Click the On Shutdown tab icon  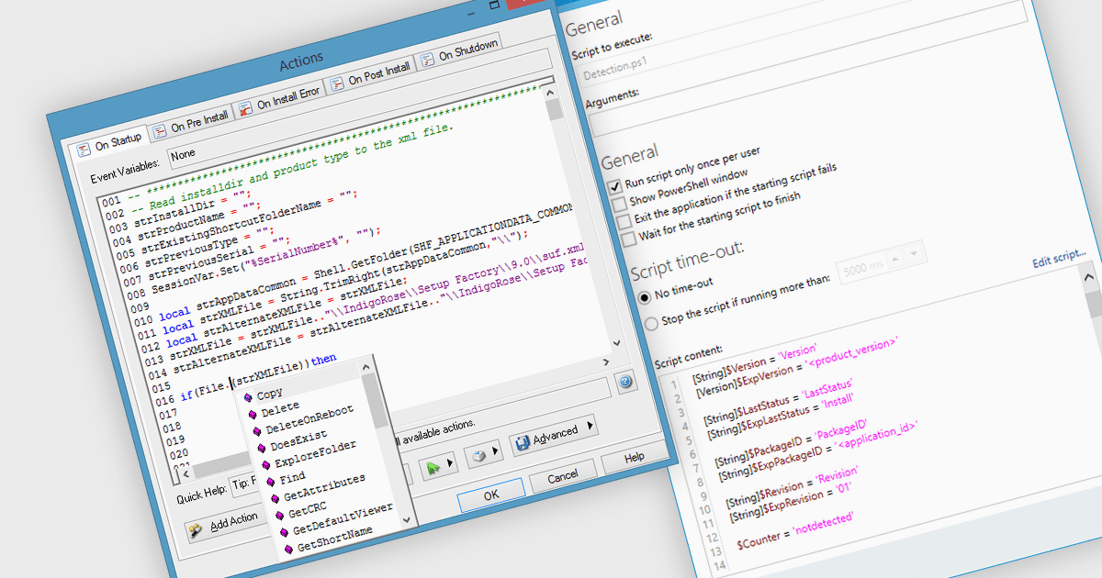tap(427, 60)
